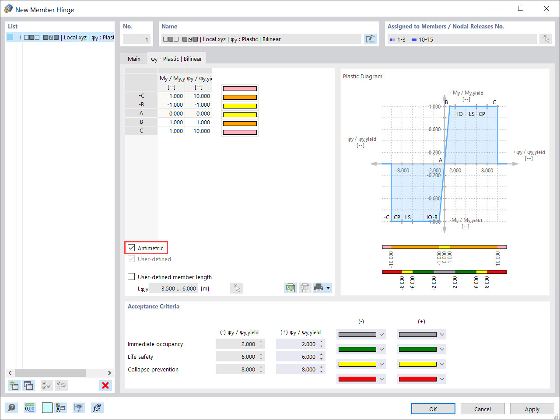Open the help question bubble
560x420 pixels.
point(12,407)
